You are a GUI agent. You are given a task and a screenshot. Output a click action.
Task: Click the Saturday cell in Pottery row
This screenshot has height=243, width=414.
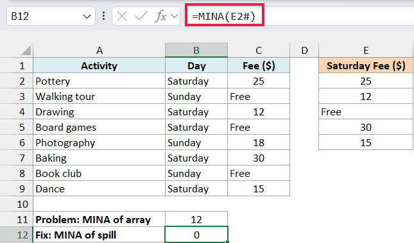point(196,81)
